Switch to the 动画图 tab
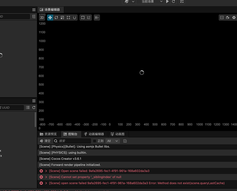237x191 pixels. (118, 134)
